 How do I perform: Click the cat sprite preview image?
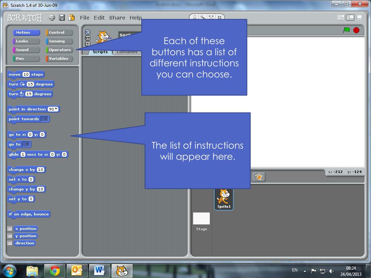(103, 37)
